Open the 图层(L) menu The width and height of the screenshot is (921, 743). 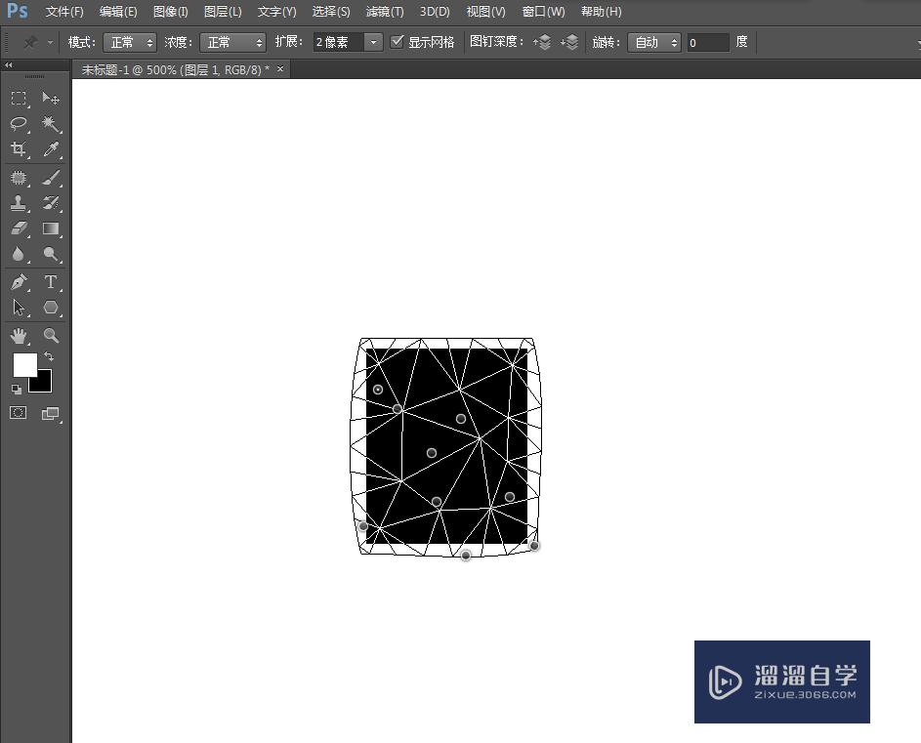click(223, 12)
